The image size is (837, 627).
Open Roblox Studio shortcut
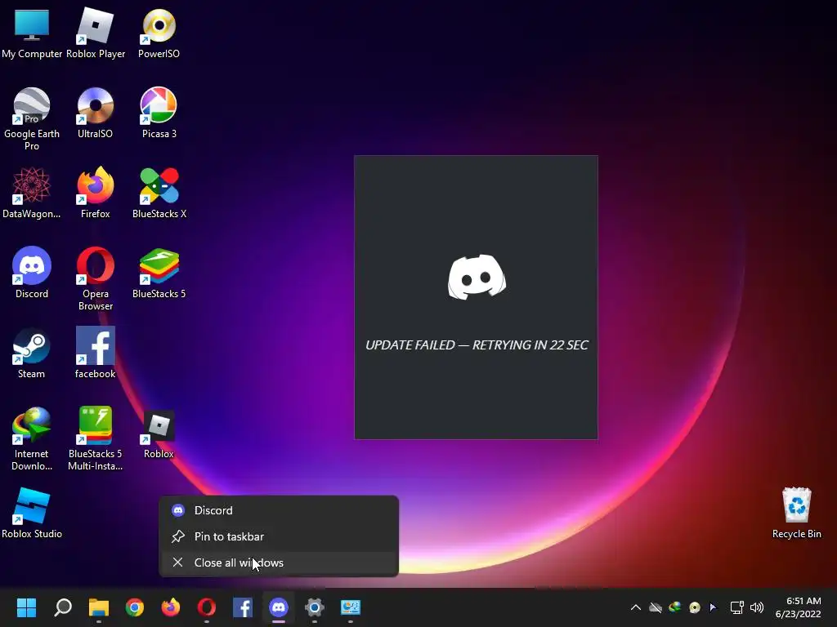click(32, 513)
